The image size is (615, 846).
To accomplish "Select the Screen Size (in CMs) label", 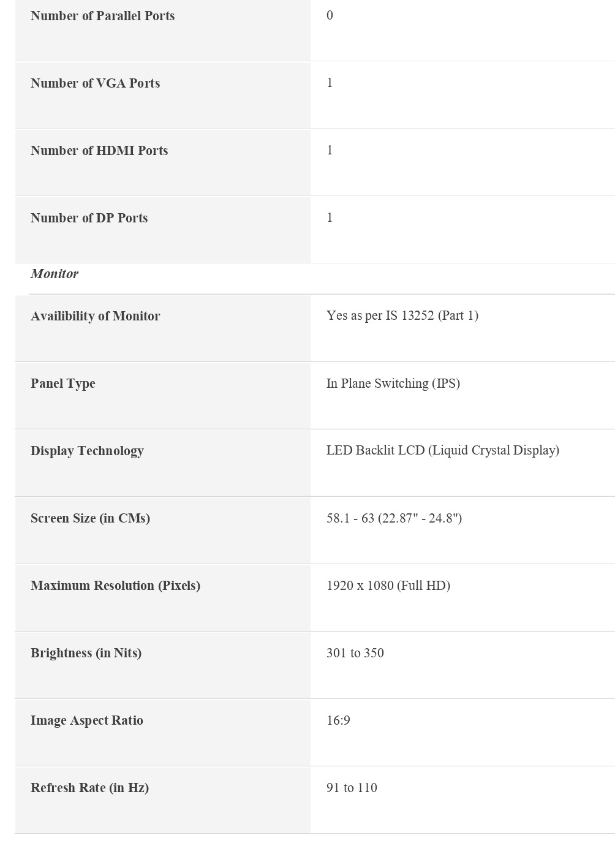I will [90, 518].
